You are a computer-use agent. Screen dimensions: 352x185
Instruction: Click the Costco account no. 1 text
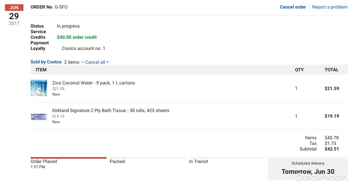(83, 48)
